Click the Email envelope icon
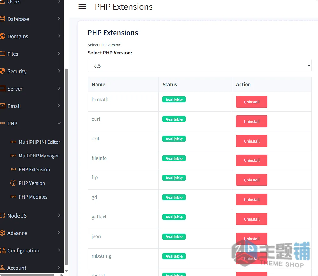This screenshot has height=276, width=318. coord(2,106)
